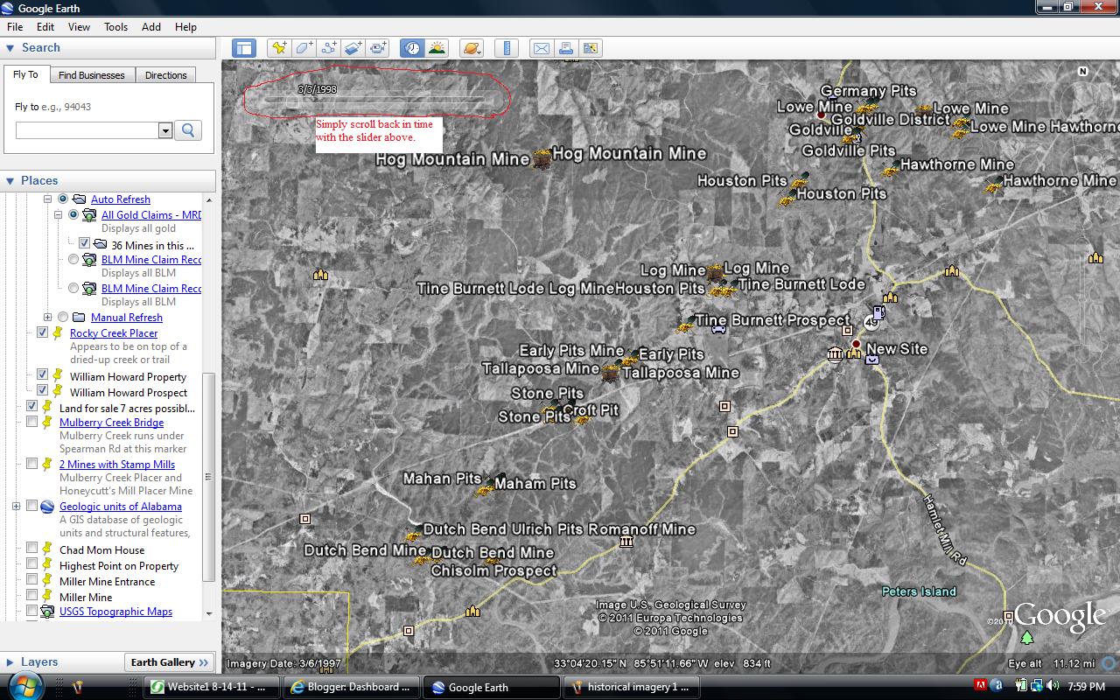The width and height of the screenshot is (1120, 700).
Task: Open the Add Image Overlay tool
Action: [353, 48]
